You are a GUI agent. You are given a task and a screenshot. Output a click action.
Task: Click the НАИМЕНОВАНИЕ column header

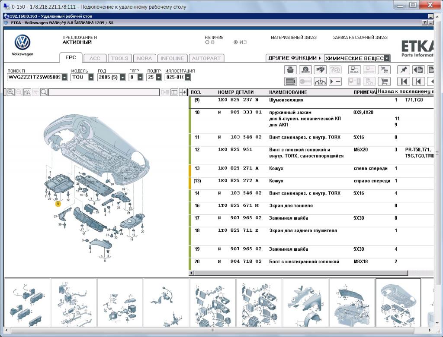(288, 92)
